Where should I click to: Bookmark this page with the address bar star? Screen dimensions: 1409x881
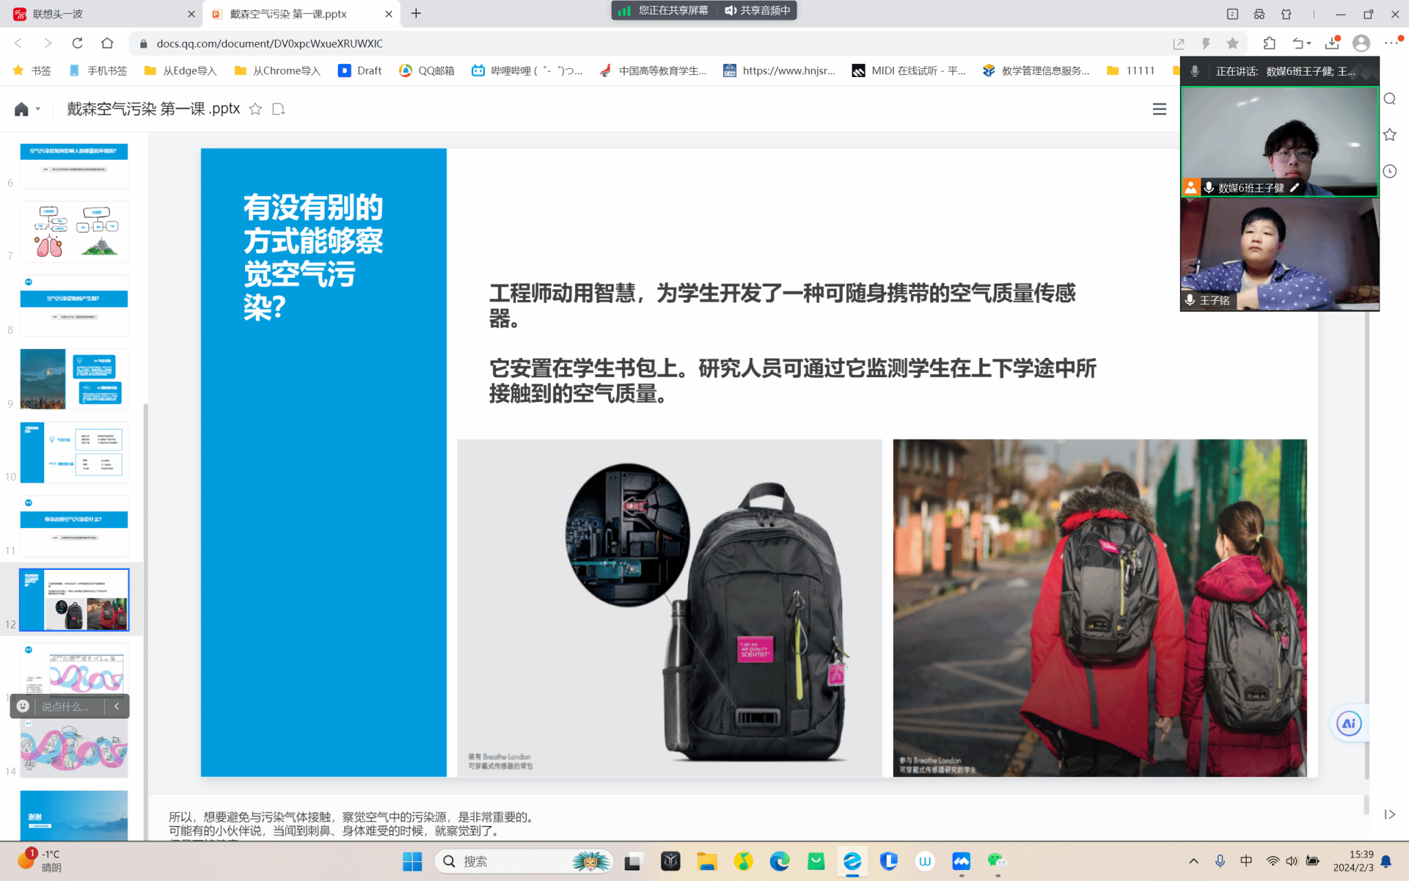pyautogui.click(x=1232, y=43)
